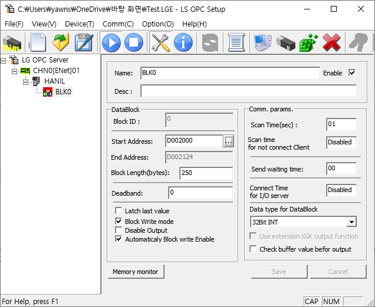Click the grayed refresh toolbar icon
Screen dimensions: 375x307
(210, 43)
